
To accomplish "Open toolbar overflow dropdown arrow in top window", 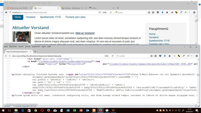I will point(189,12).
